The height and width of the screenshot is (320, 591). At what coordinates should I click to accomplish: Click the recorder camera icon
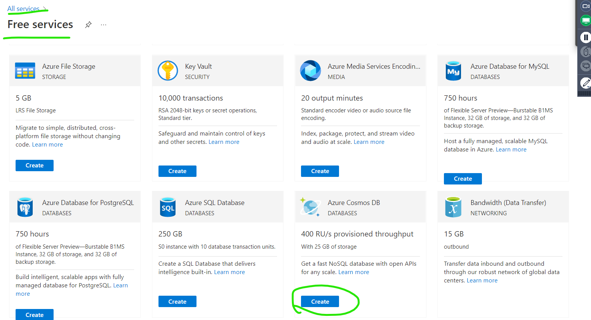coord(586,6)
